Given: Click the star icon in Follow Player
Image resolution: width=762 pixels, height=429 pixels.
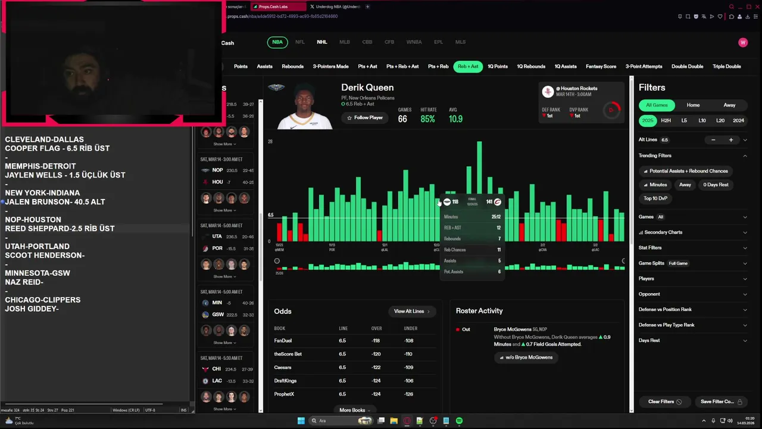Looking at the screenshot, I should point(349,118).
